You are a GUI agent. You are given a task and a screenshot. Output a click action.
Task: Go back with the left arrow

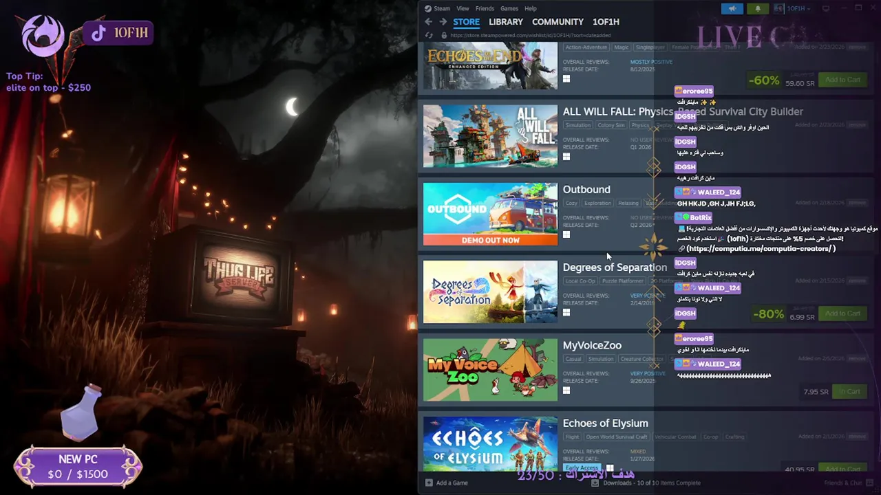(429, 22)
